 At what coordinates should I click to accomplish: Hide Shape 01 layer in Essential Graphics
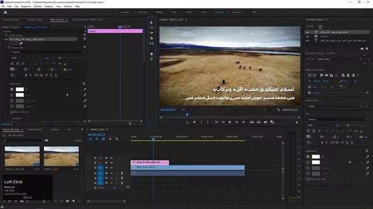coord(307,37)
